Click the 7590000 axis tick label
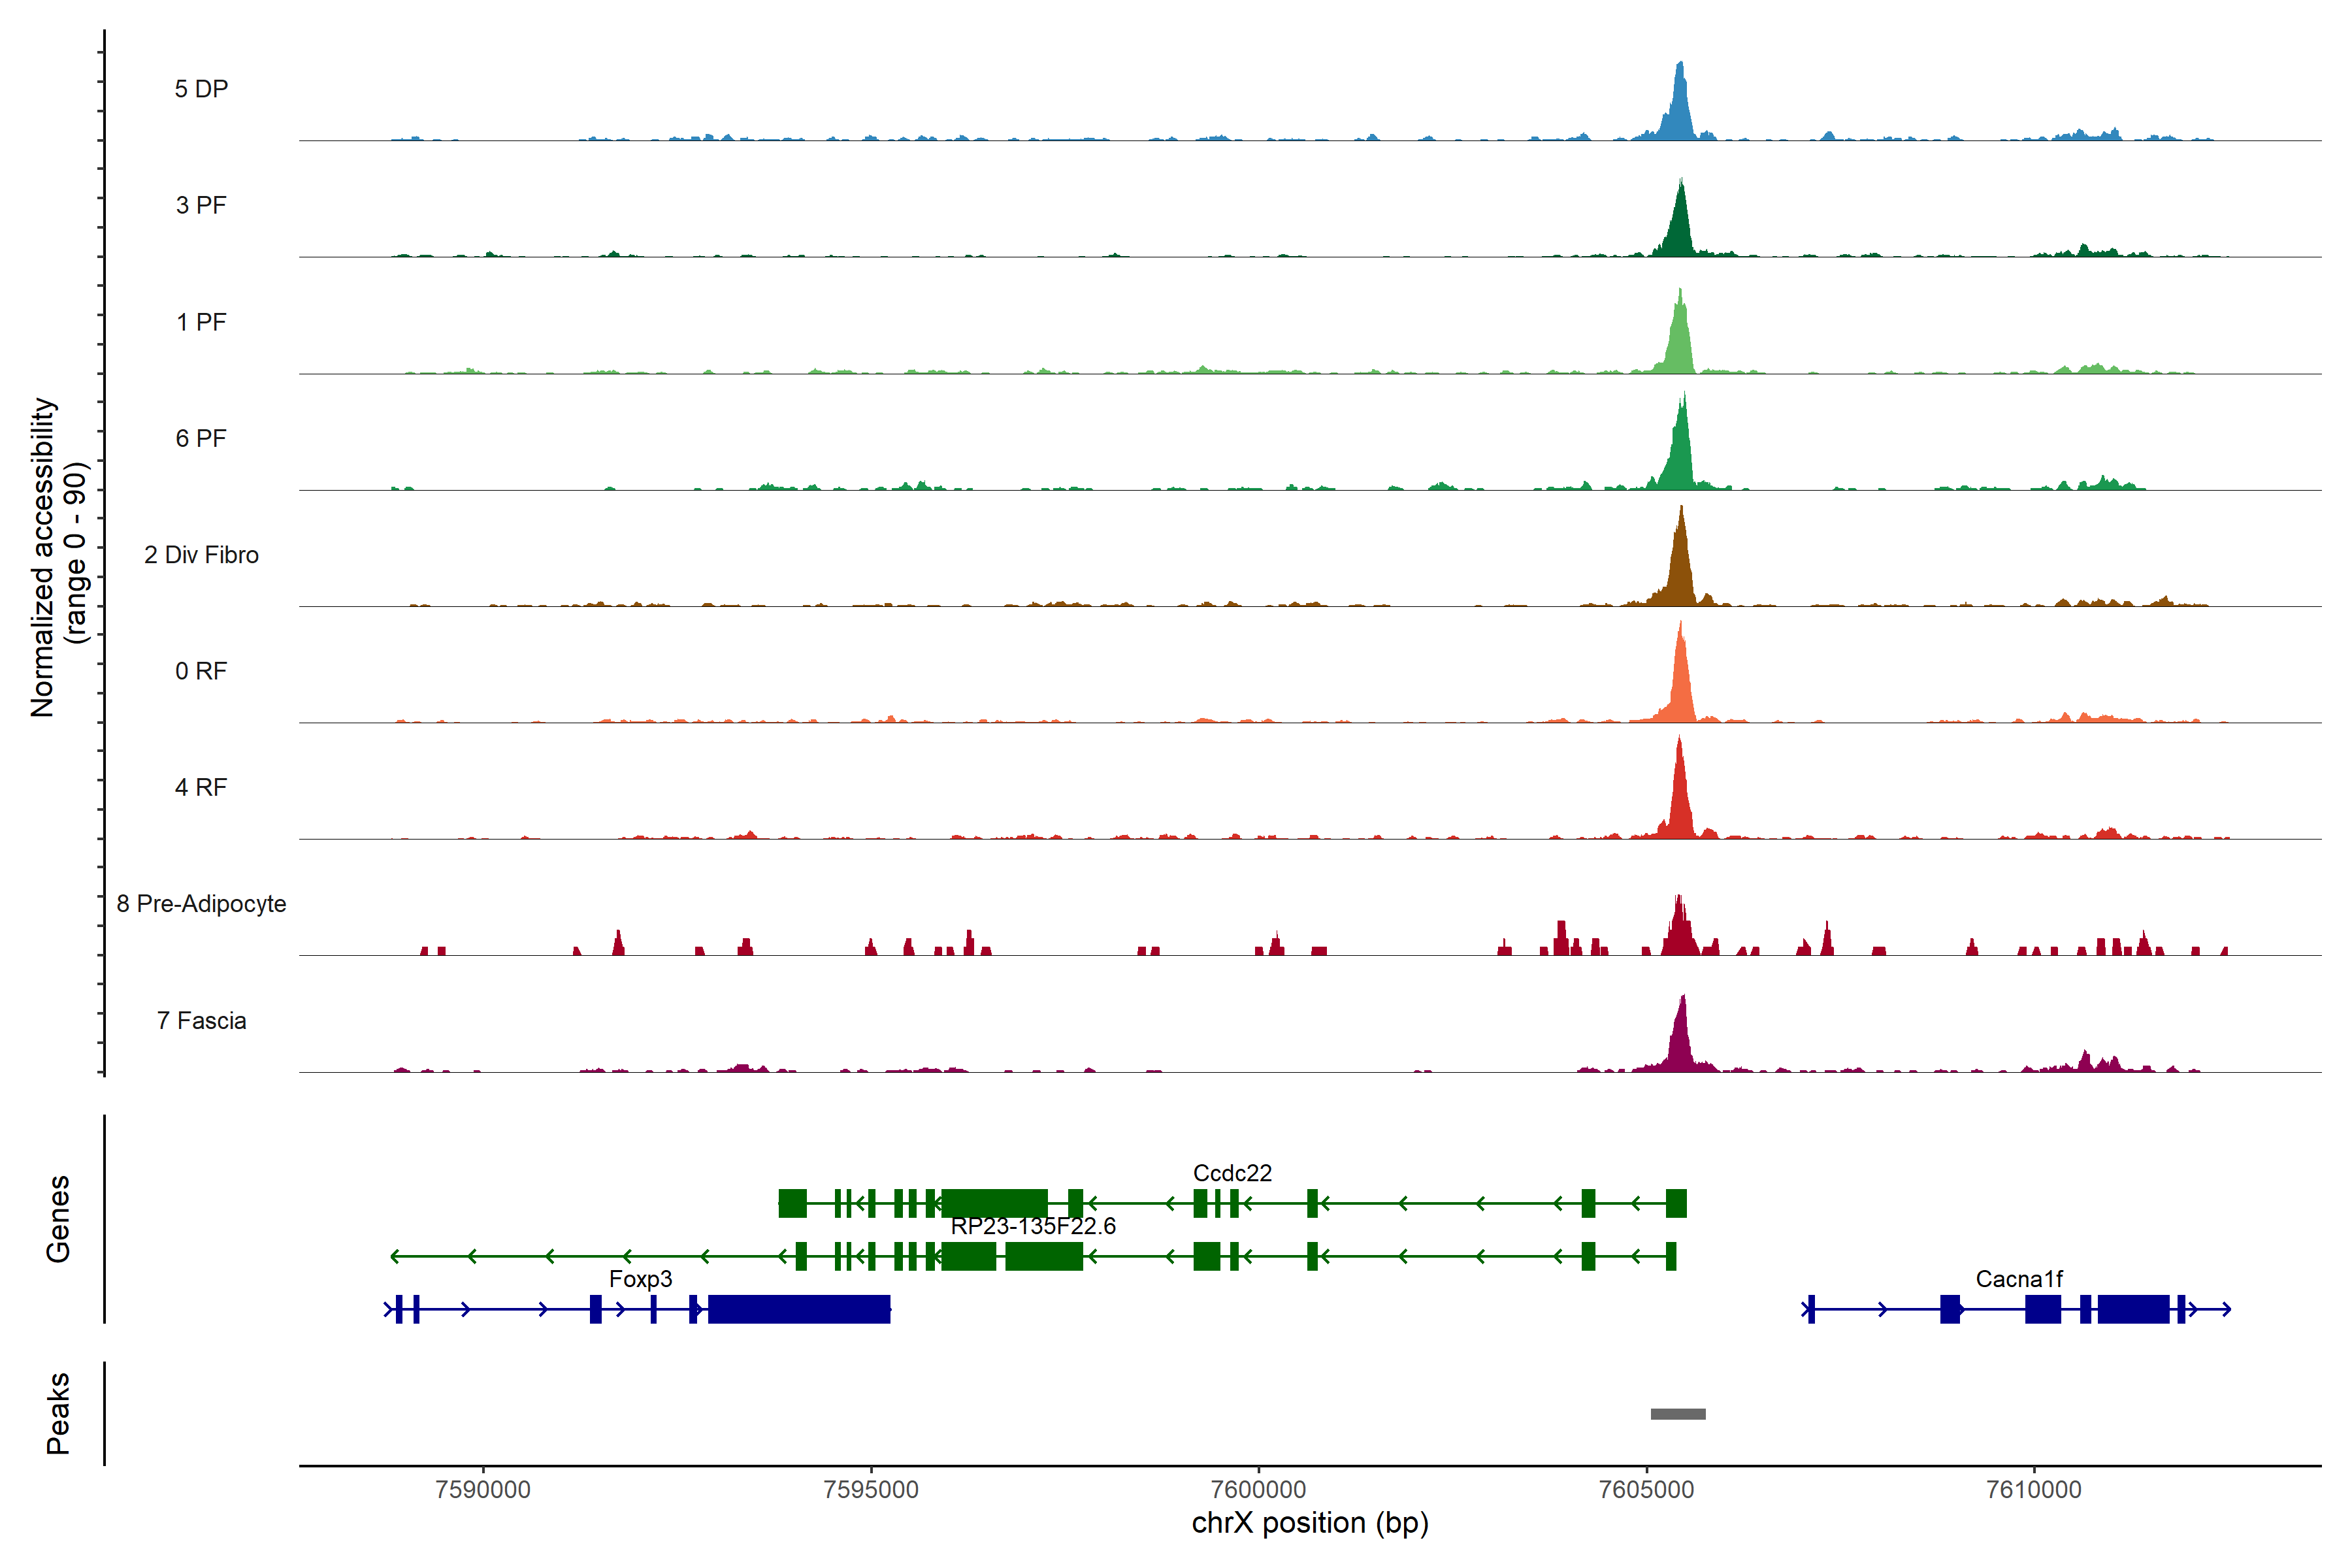This screenshot has width=2352, height=1568. pos(483,1489)
